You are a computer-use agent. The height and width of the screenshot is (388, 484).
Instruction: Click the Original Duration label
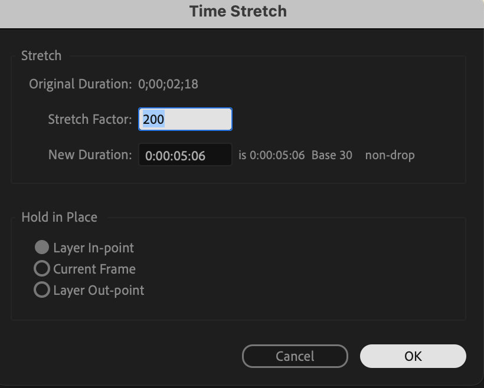click(x=80, y=84)
